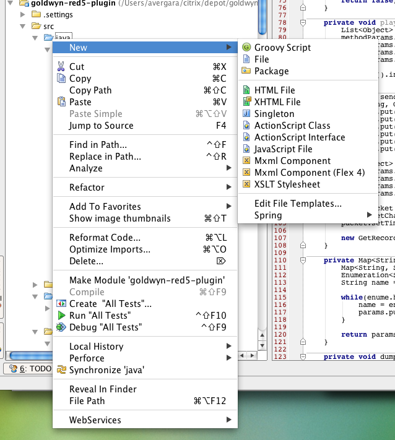Click line number 107 in gutter

pyautogui.click(x=280, y=238)
